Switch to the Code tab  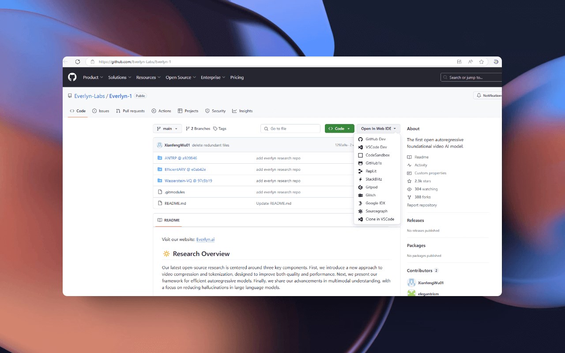pos(78,111)
